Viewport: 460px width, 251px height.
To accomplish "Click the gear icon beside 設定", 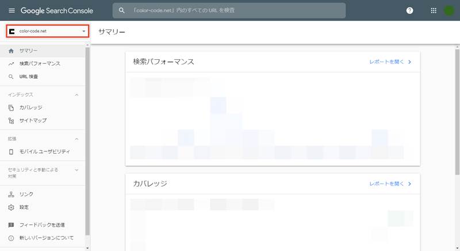I will tap(11, 207).
